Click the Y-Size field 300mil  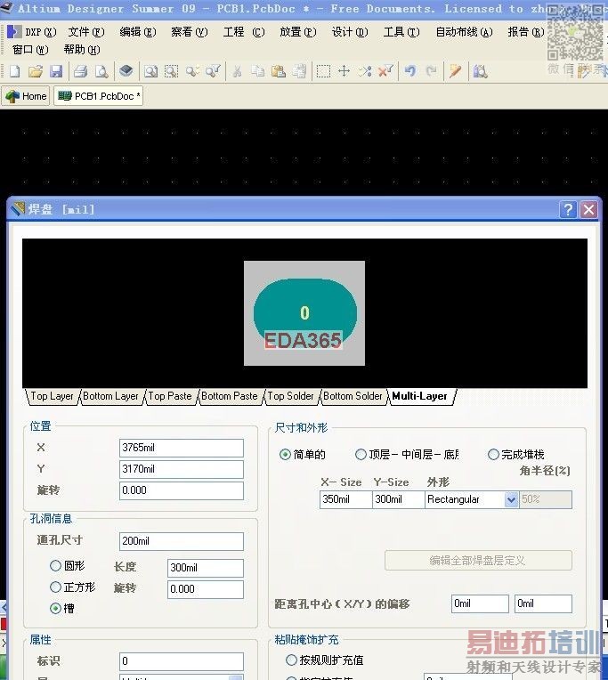tap(398, 499)
